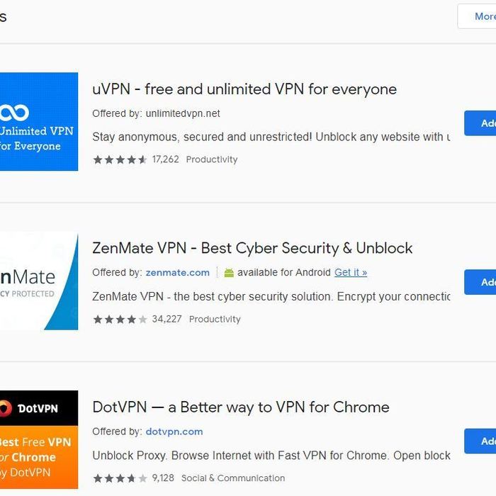Open 'DotVPN — a Better way to VPN' title

point(241,407)
